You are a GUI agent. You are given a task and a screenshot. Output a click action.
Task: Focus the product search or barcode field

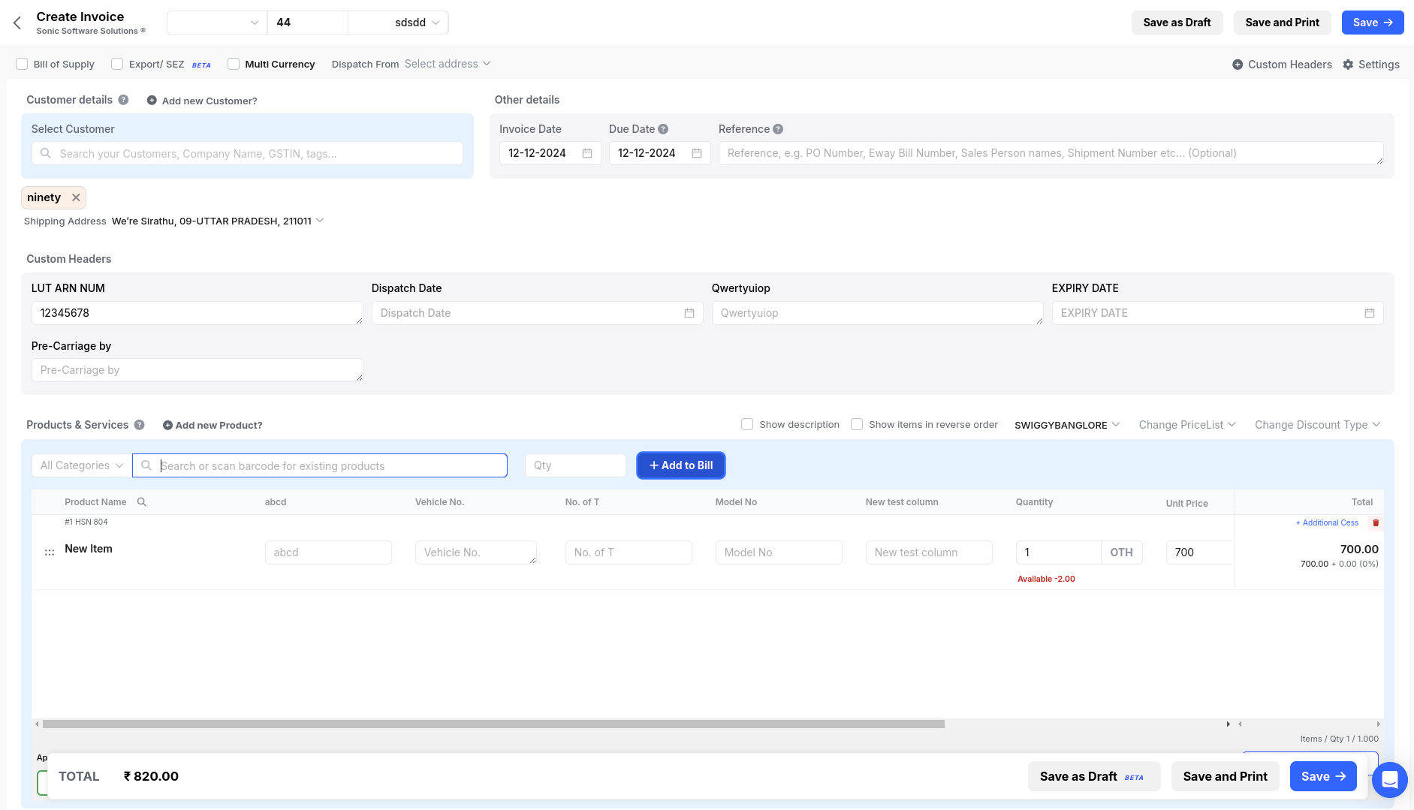320,465
